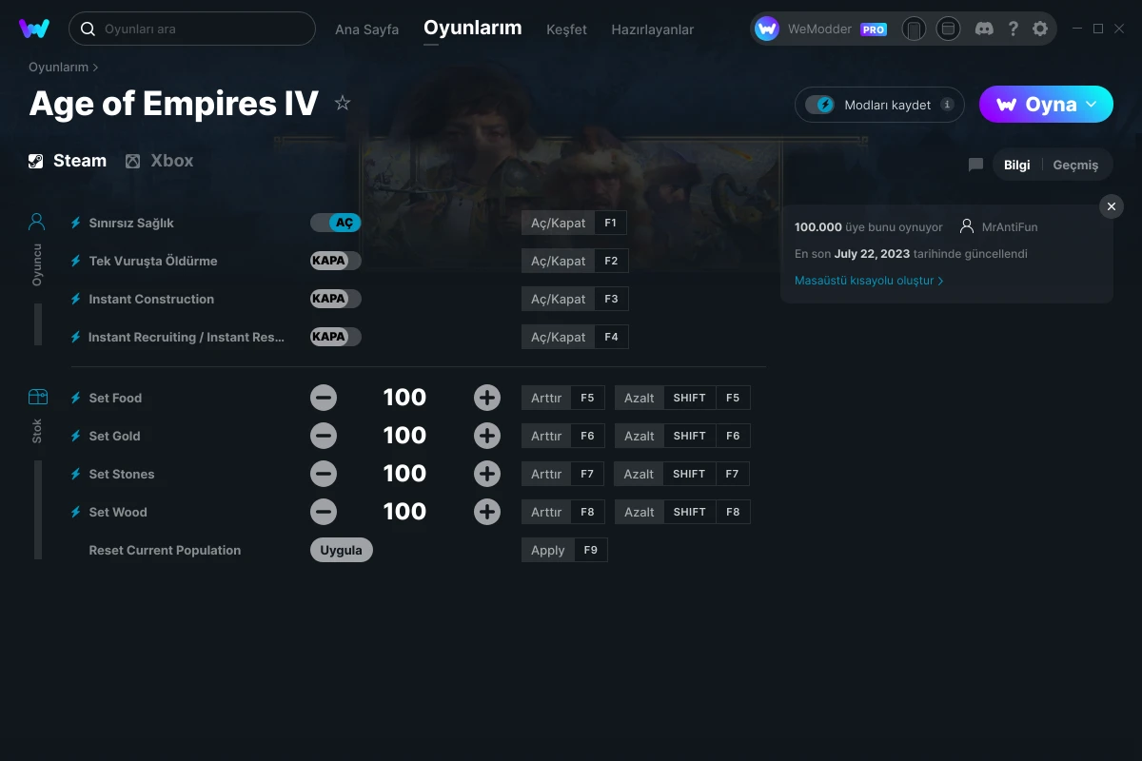Click the user avatar icon
The image size is (1142, 761).
[767, 29]
